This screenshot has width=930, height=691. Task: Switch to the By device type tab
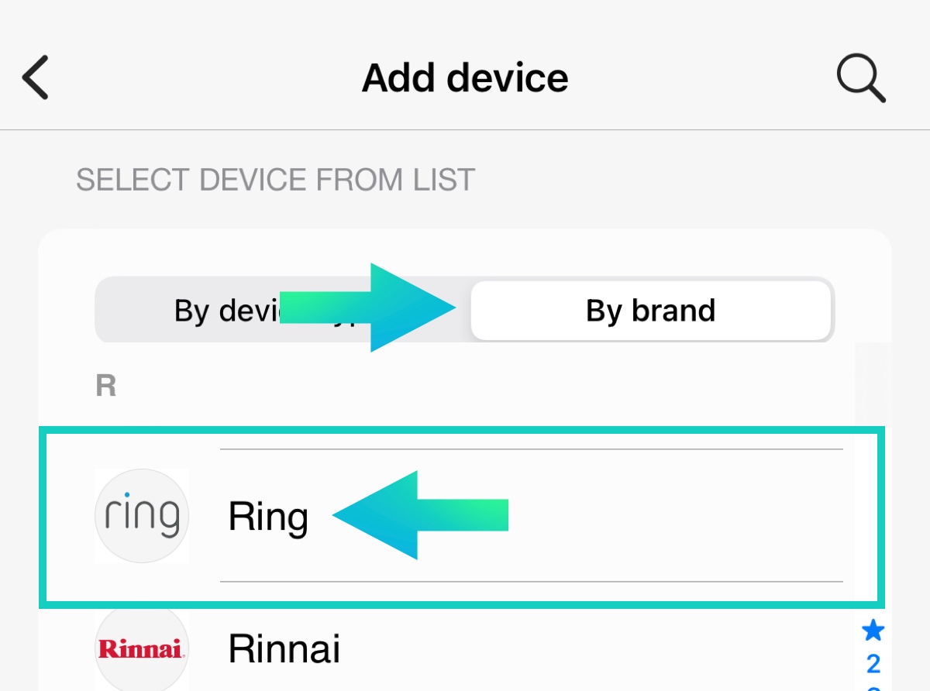[225, 311]
